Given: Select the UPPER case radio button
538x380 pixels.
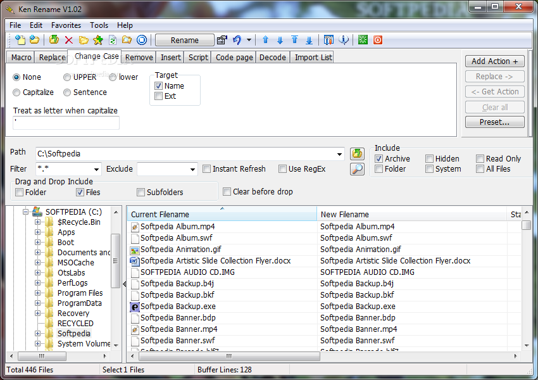Looking at the screenshot, I should 67,77.
